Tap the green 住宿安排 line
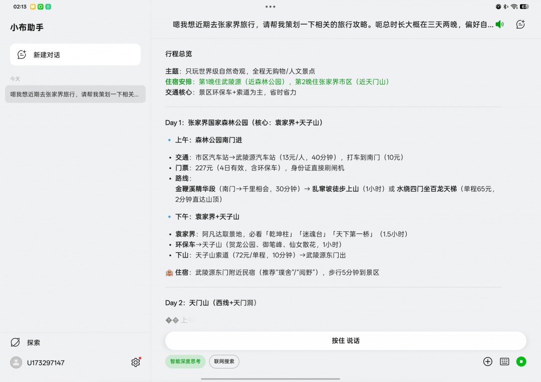 click(x=277, y=81)
